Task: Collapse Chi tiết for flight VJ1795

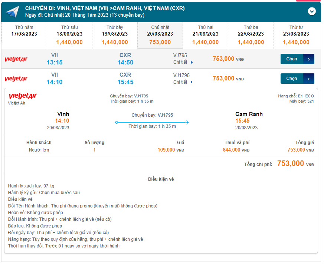Action: (183, 82)
